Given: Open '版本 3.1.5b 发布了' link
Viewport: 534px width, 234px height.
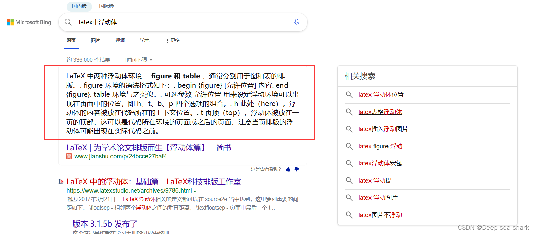Looking at the screenshot, I should pyautogui.click(x=105, y=224).
